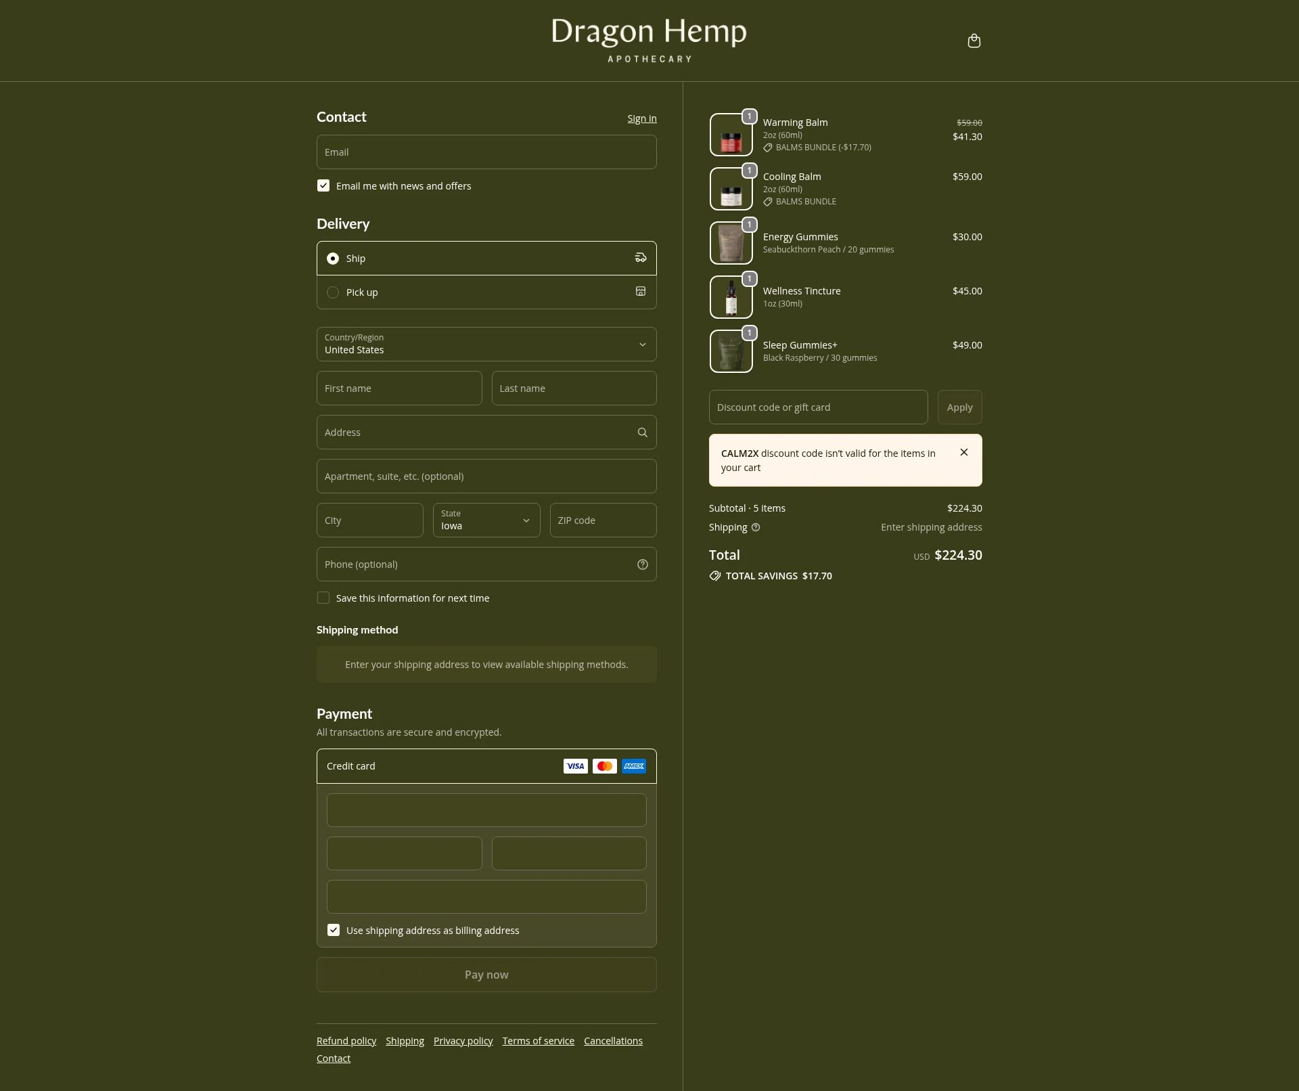Dismiss the CALM2X discount error message
This screenshot has width=1299, height=1091.
[963, 452]
